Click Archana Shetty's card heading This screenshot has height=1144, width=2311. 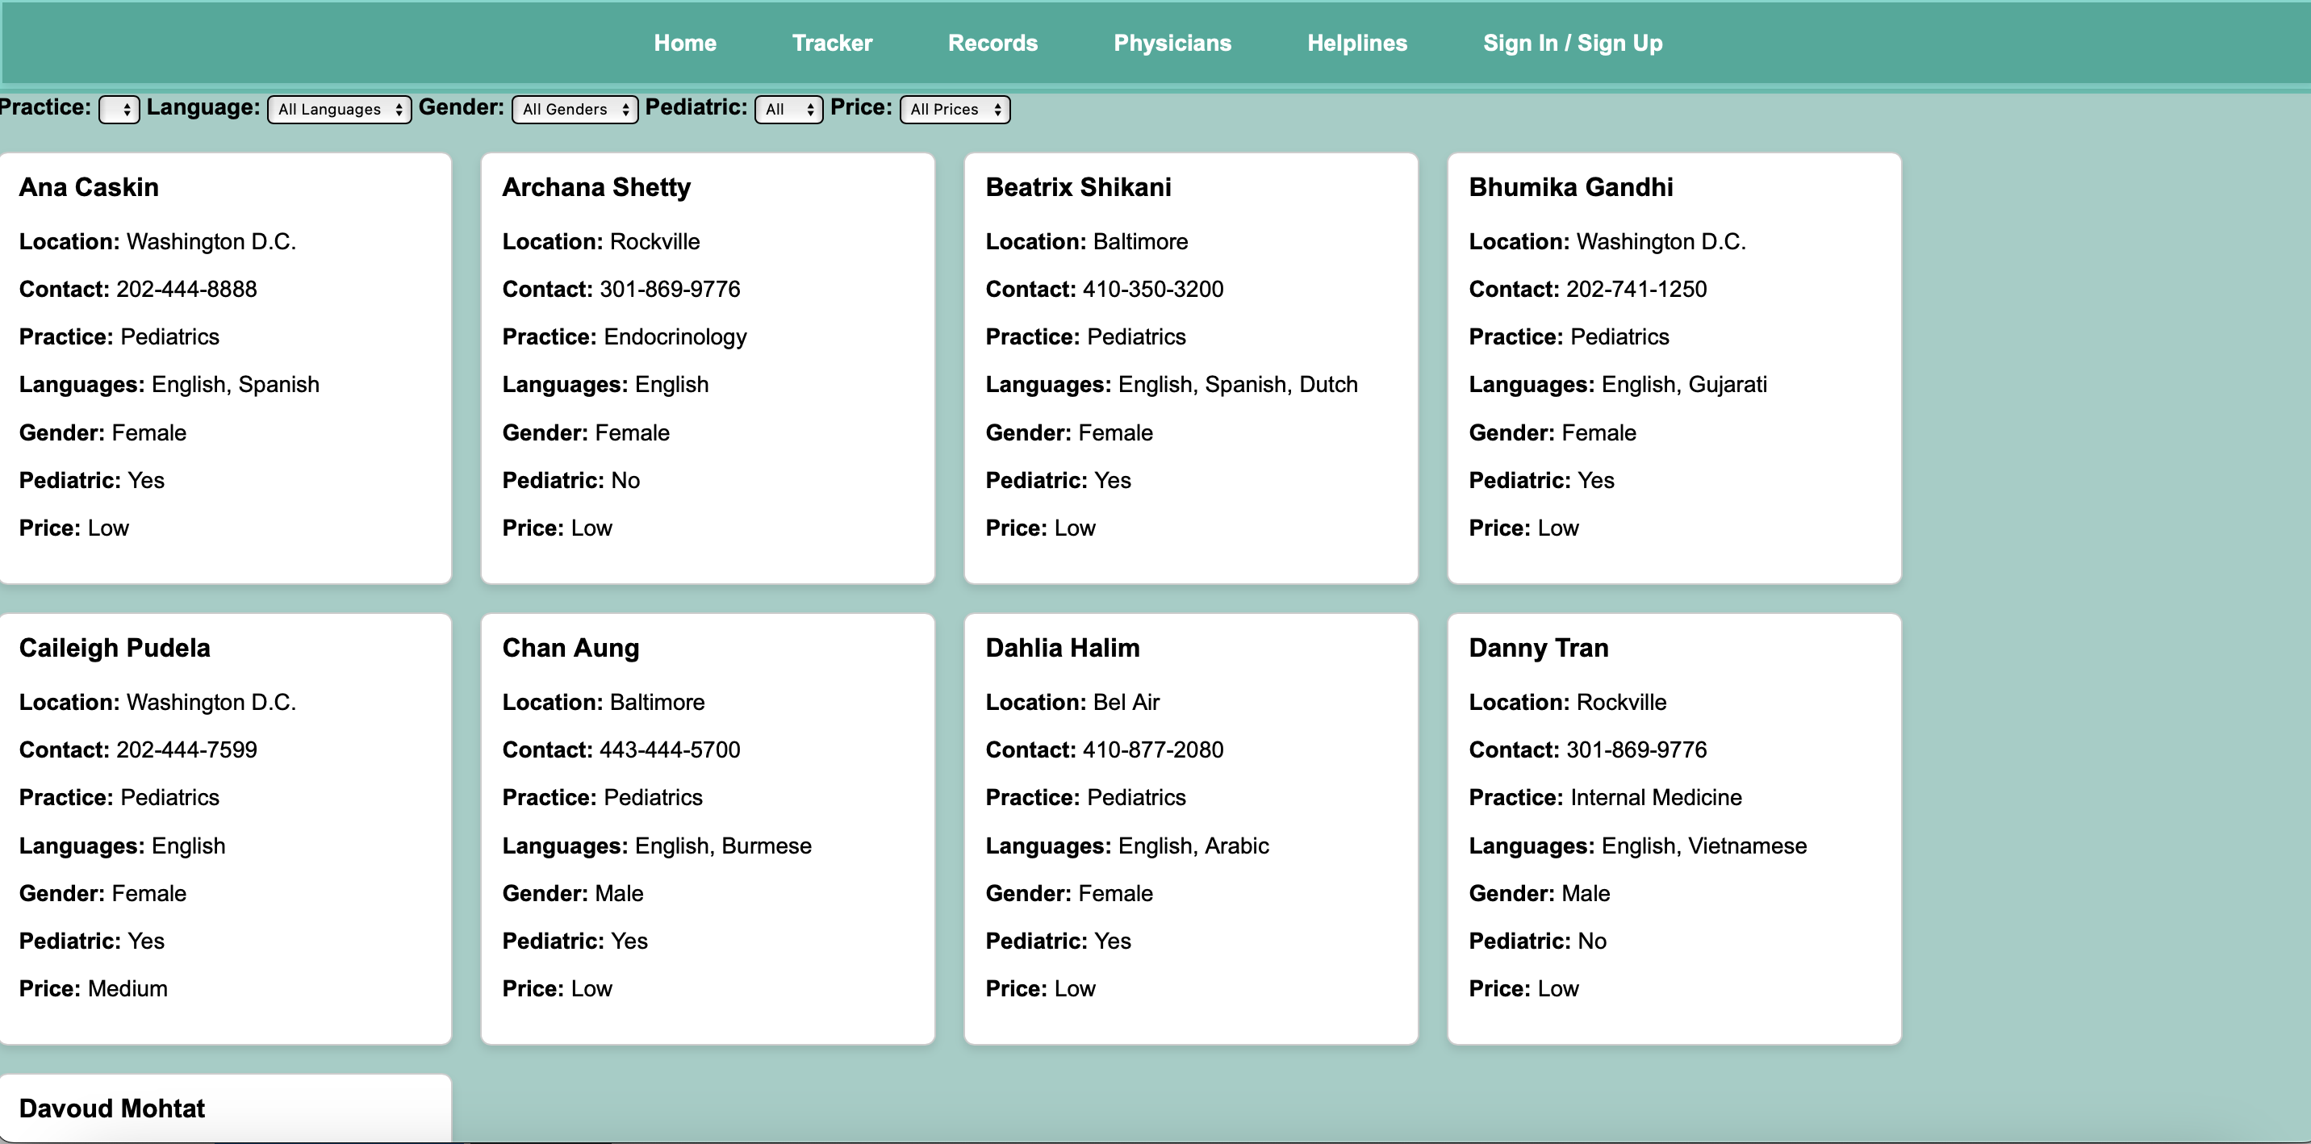pyautogui.click(x=596, y=186)
